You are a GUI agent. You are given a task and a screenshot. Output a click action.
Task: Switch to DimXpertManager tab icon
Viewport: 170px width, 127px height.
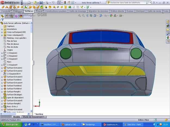pos(16,16)
